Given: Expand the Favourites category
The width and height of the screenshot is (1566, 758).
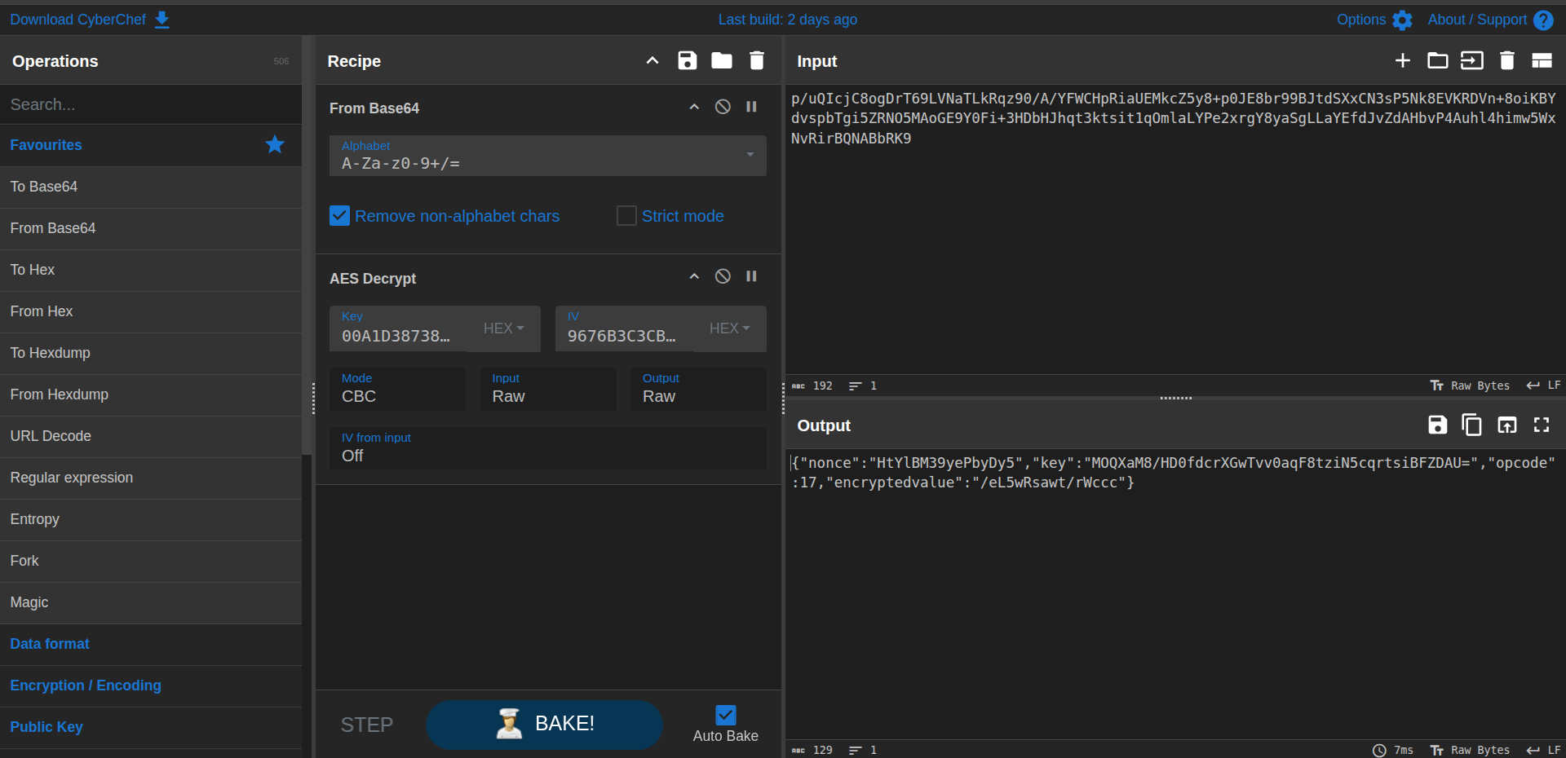Looking at the screenshot, I should (151, 145).
